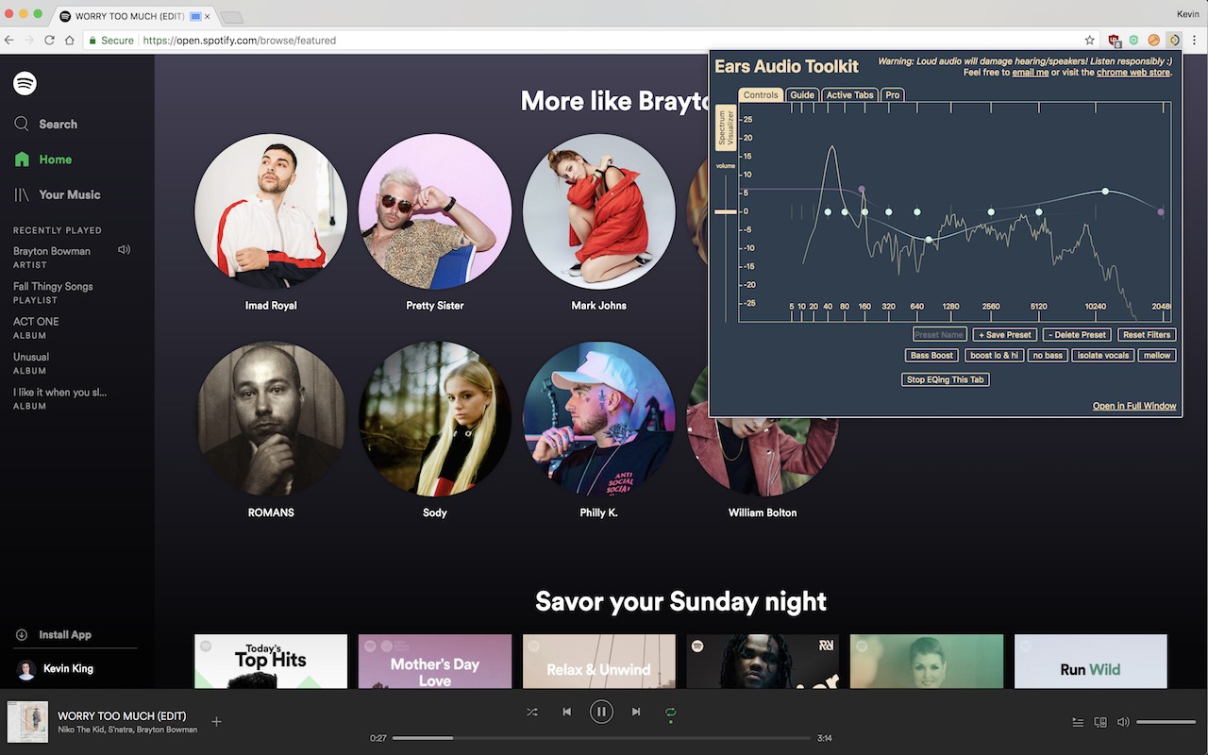
Task: Switch to the Guide tab in Ears
Action: click(x=802, y=95)
